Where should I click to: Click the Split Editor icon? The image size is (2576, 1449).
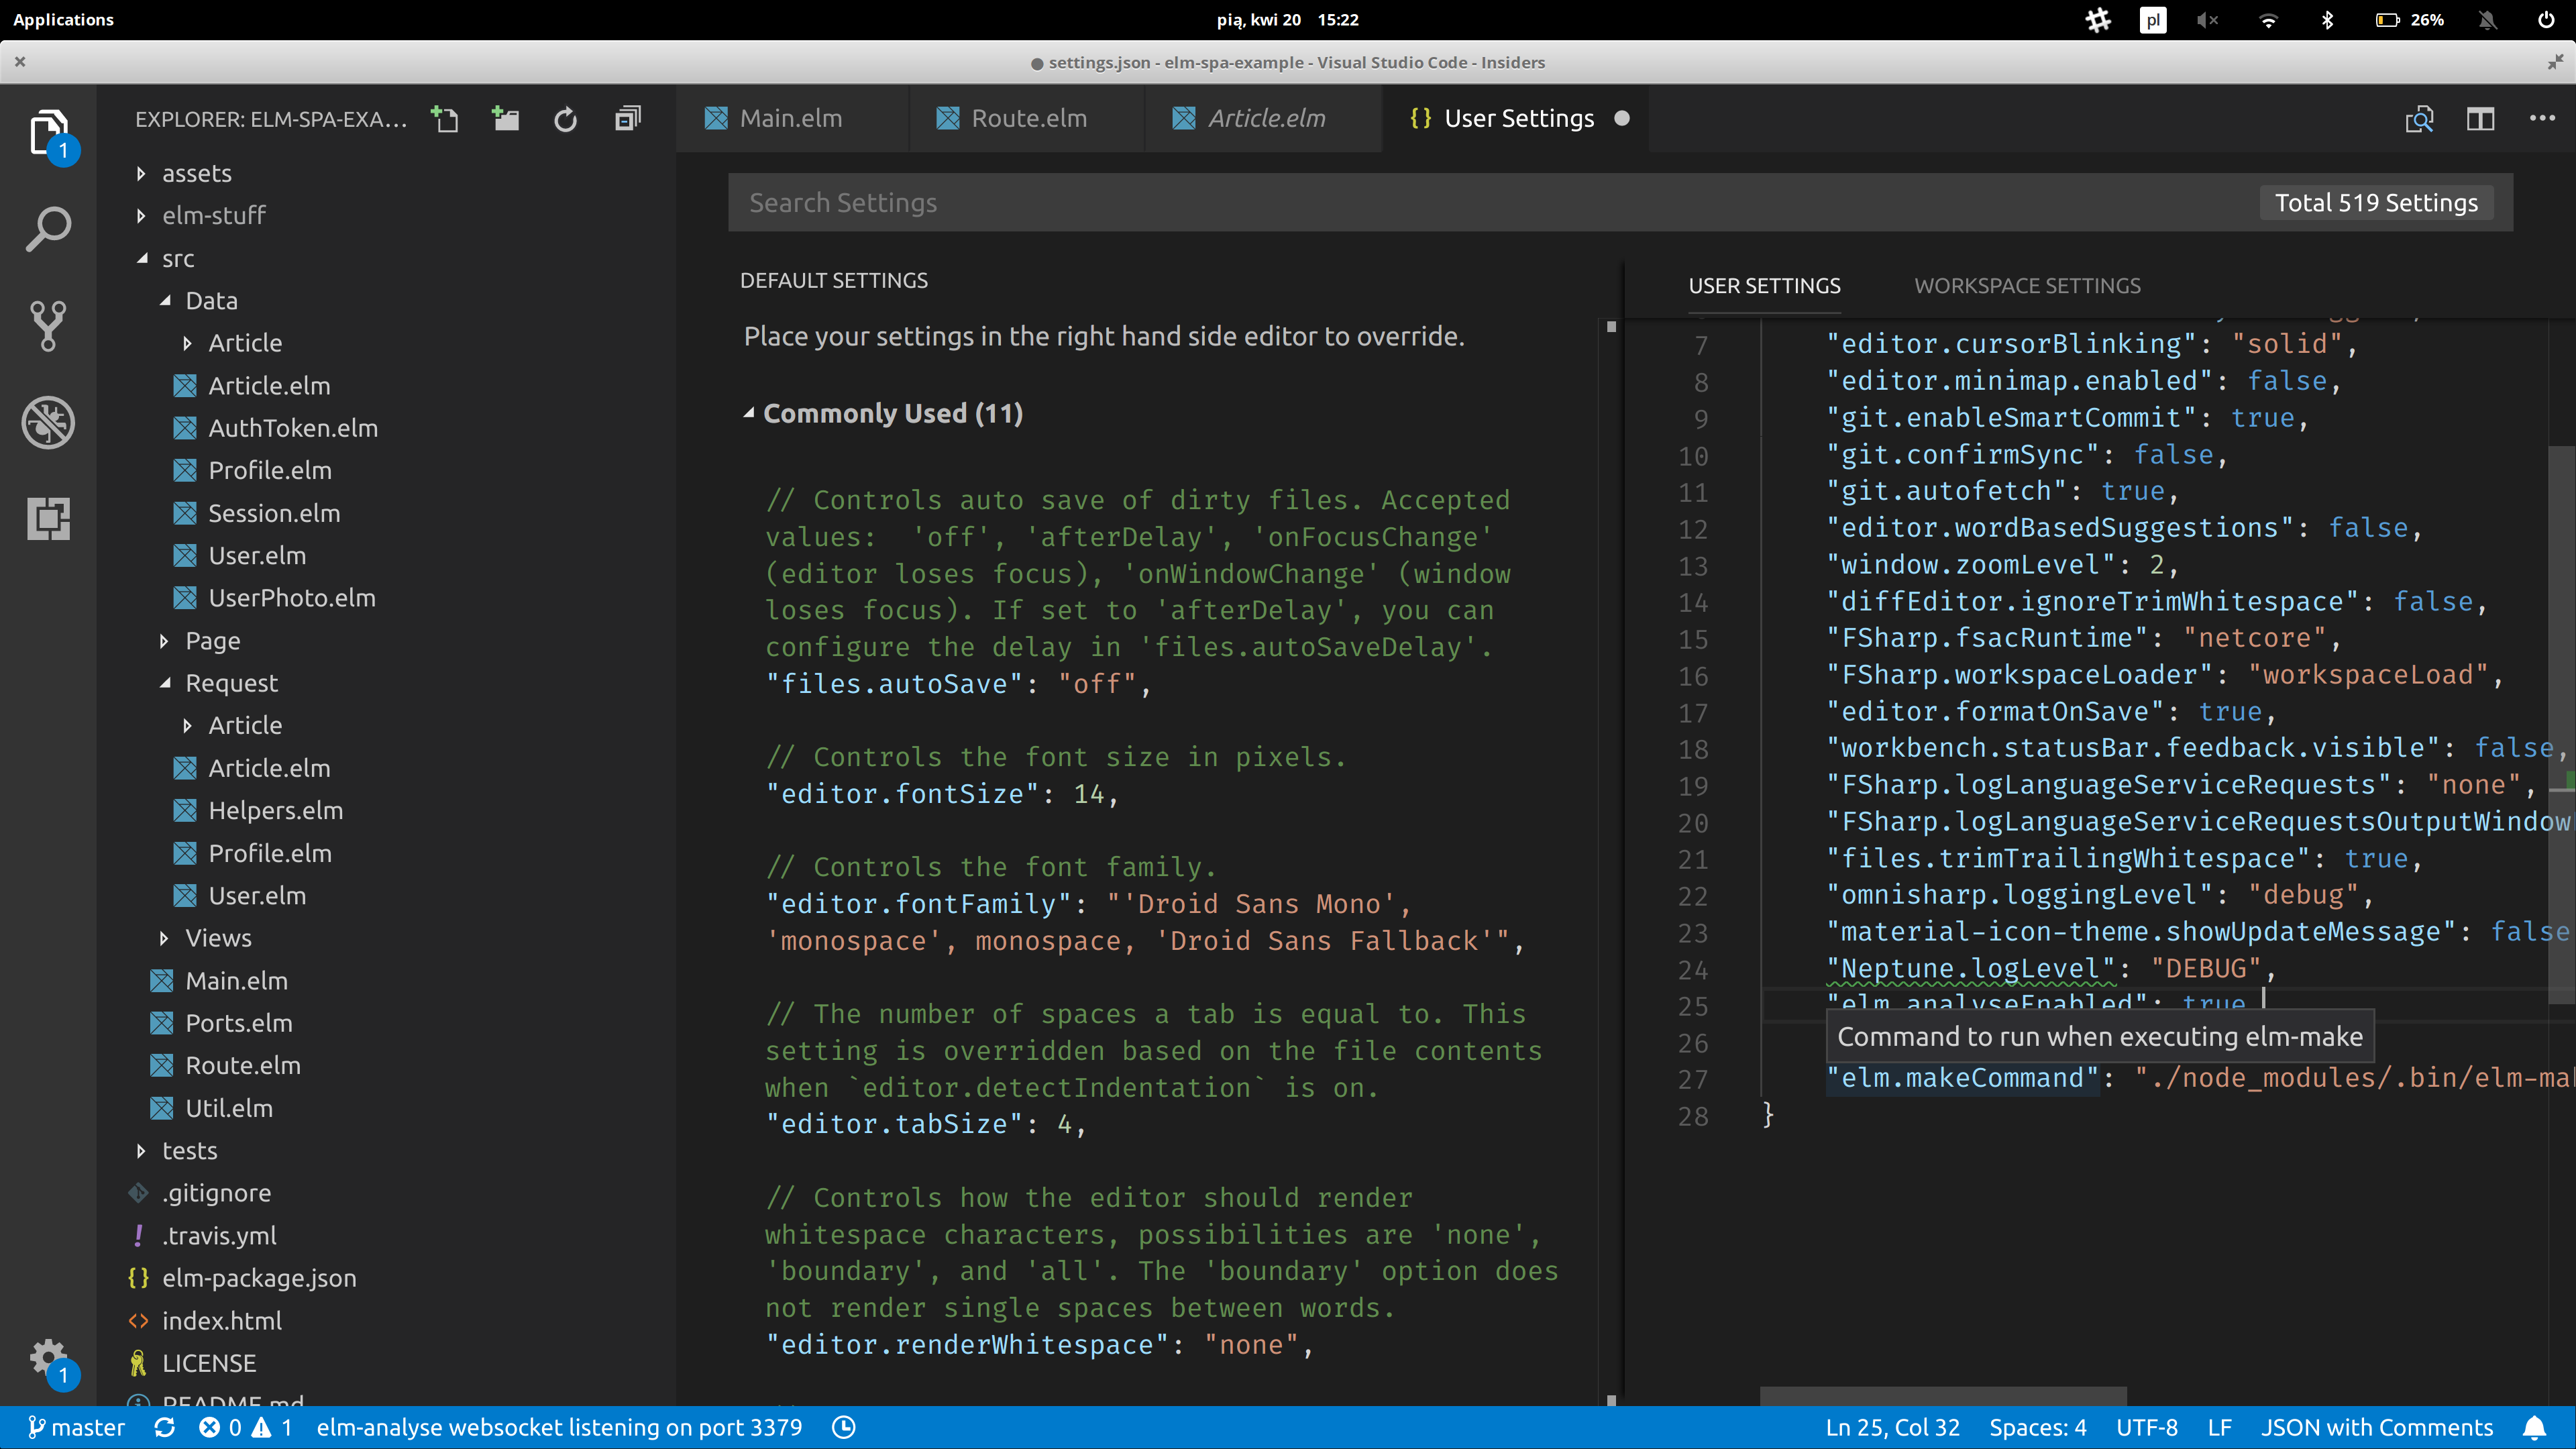[2480, 119]
